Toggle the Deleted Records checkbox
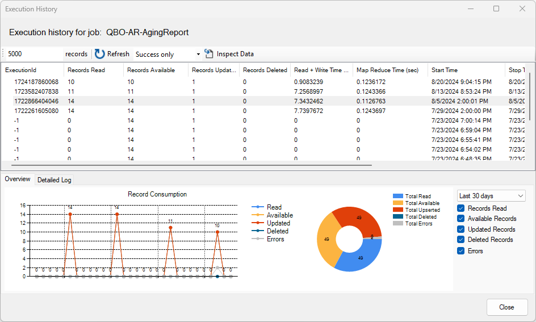The width and height of the screenshot is (536, 322). [x=461, y=240]
